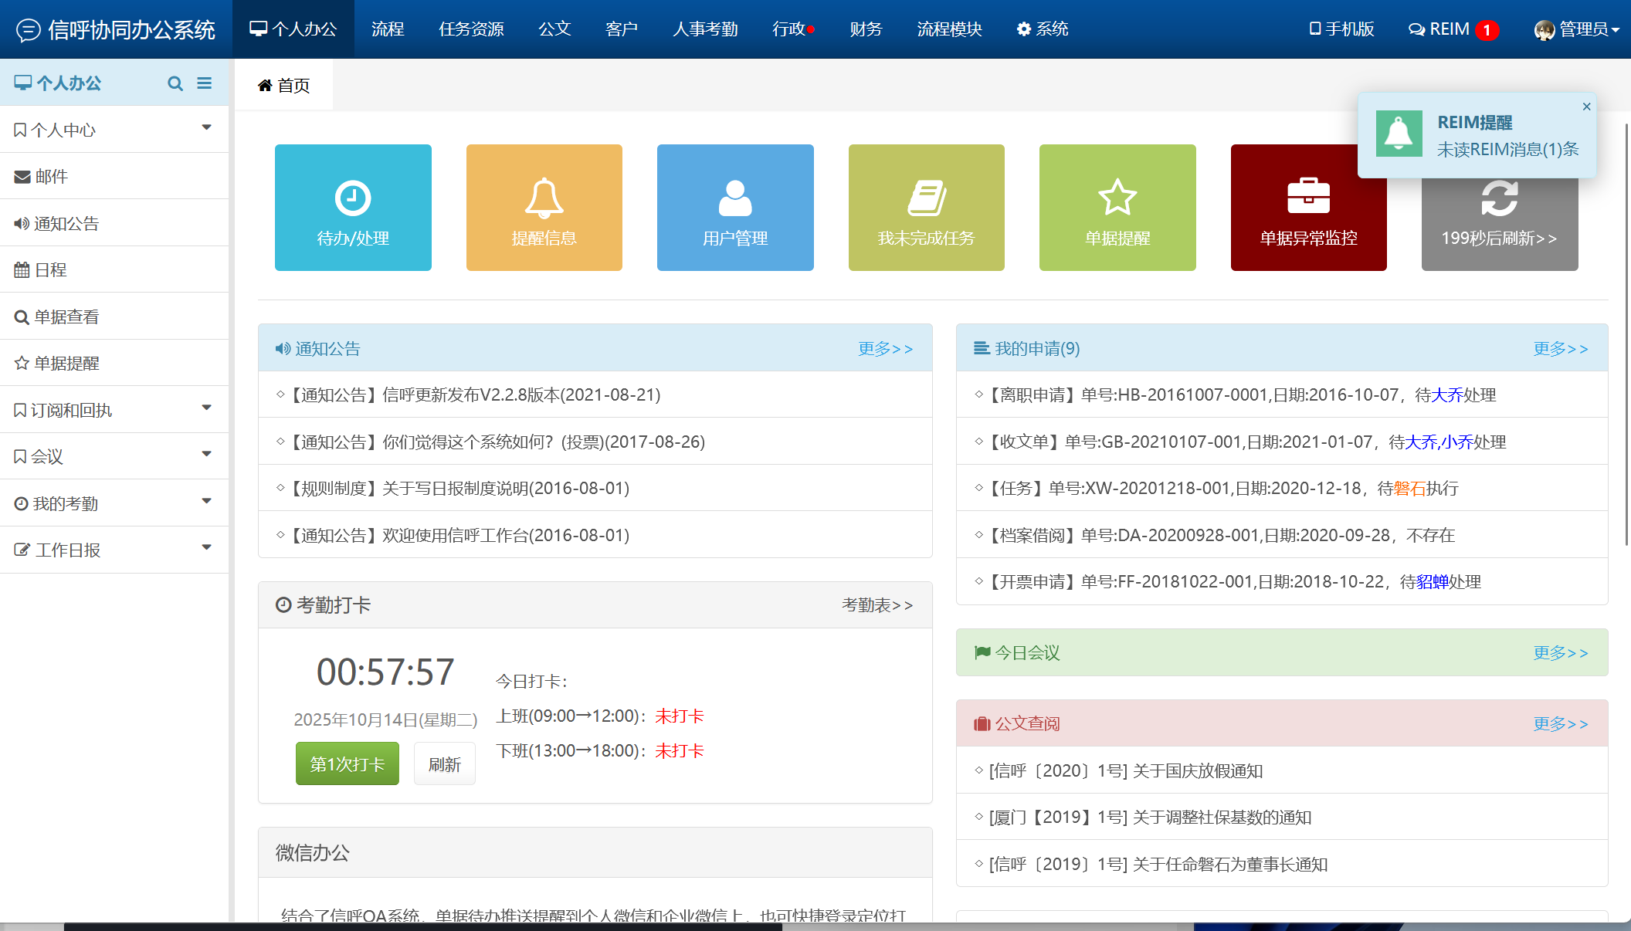Open the 待办/处理 clock tile

[353, 207]
